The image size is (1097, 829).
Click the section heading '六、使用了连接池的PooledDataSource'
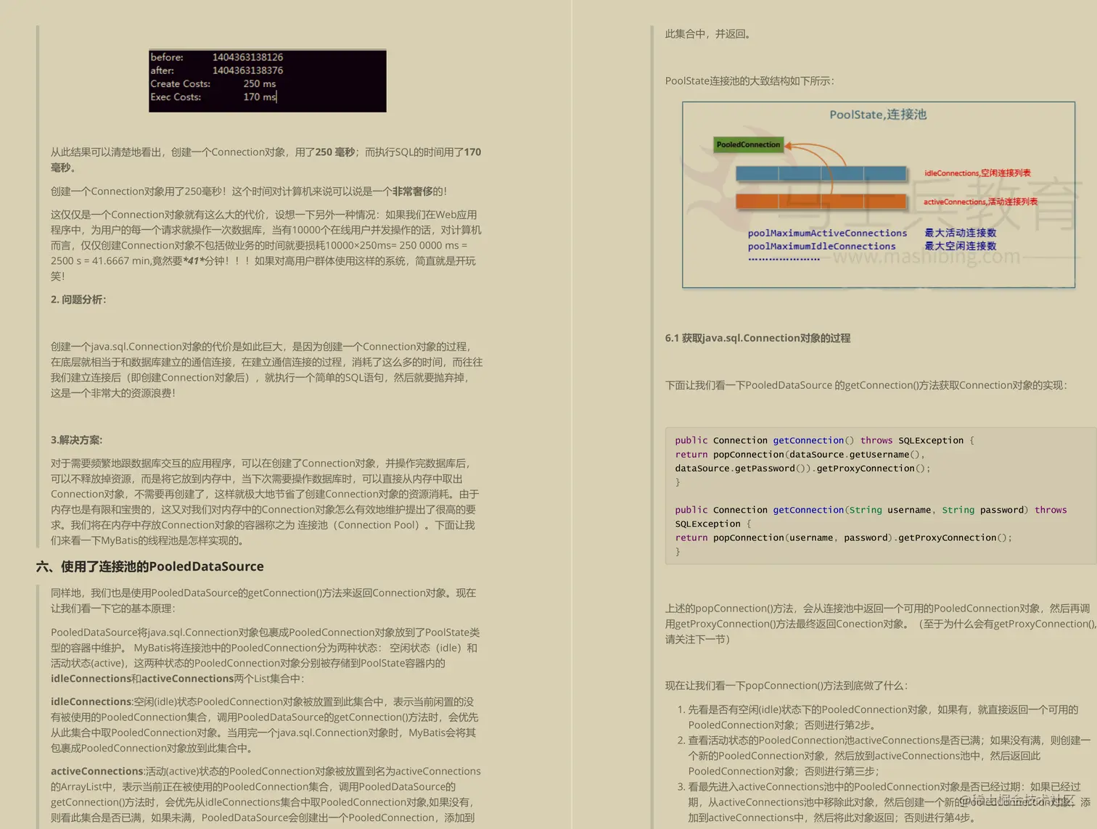150,566
